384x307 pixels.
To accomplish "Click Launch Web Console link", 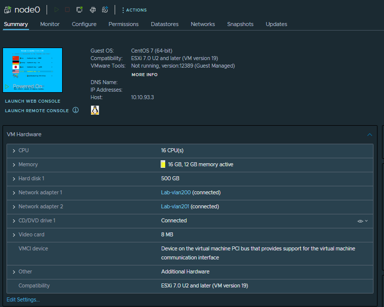I will tap(33, 101).
